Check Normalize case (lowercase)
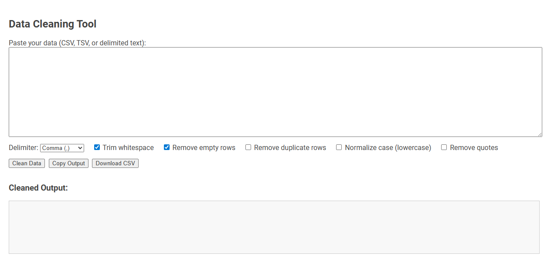 (x=339, y=147)
